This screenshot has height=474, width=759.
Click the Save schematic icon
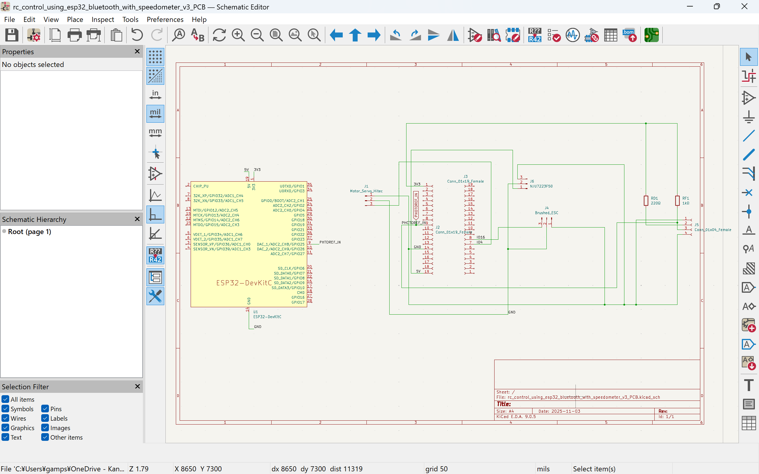12,35
